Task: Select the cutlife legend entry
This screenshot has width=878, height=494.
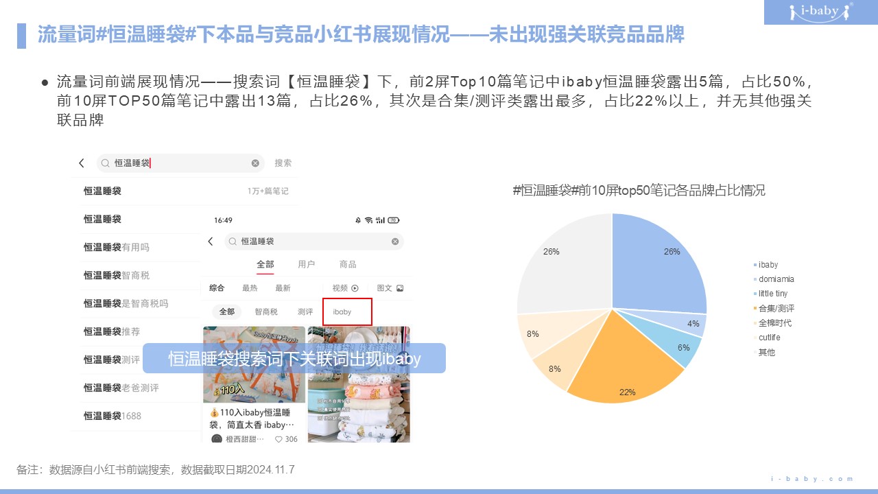Action: pos(767,338)
